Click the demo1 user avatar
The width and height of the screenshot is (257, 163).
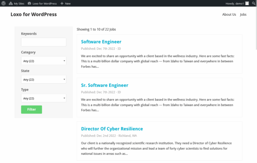(x=247, y=3)
